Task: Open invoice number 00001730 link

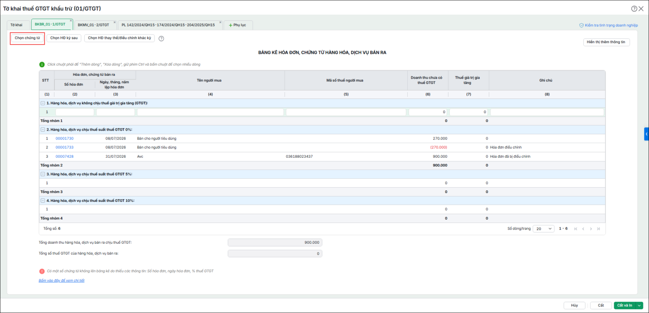Action: 64,139
